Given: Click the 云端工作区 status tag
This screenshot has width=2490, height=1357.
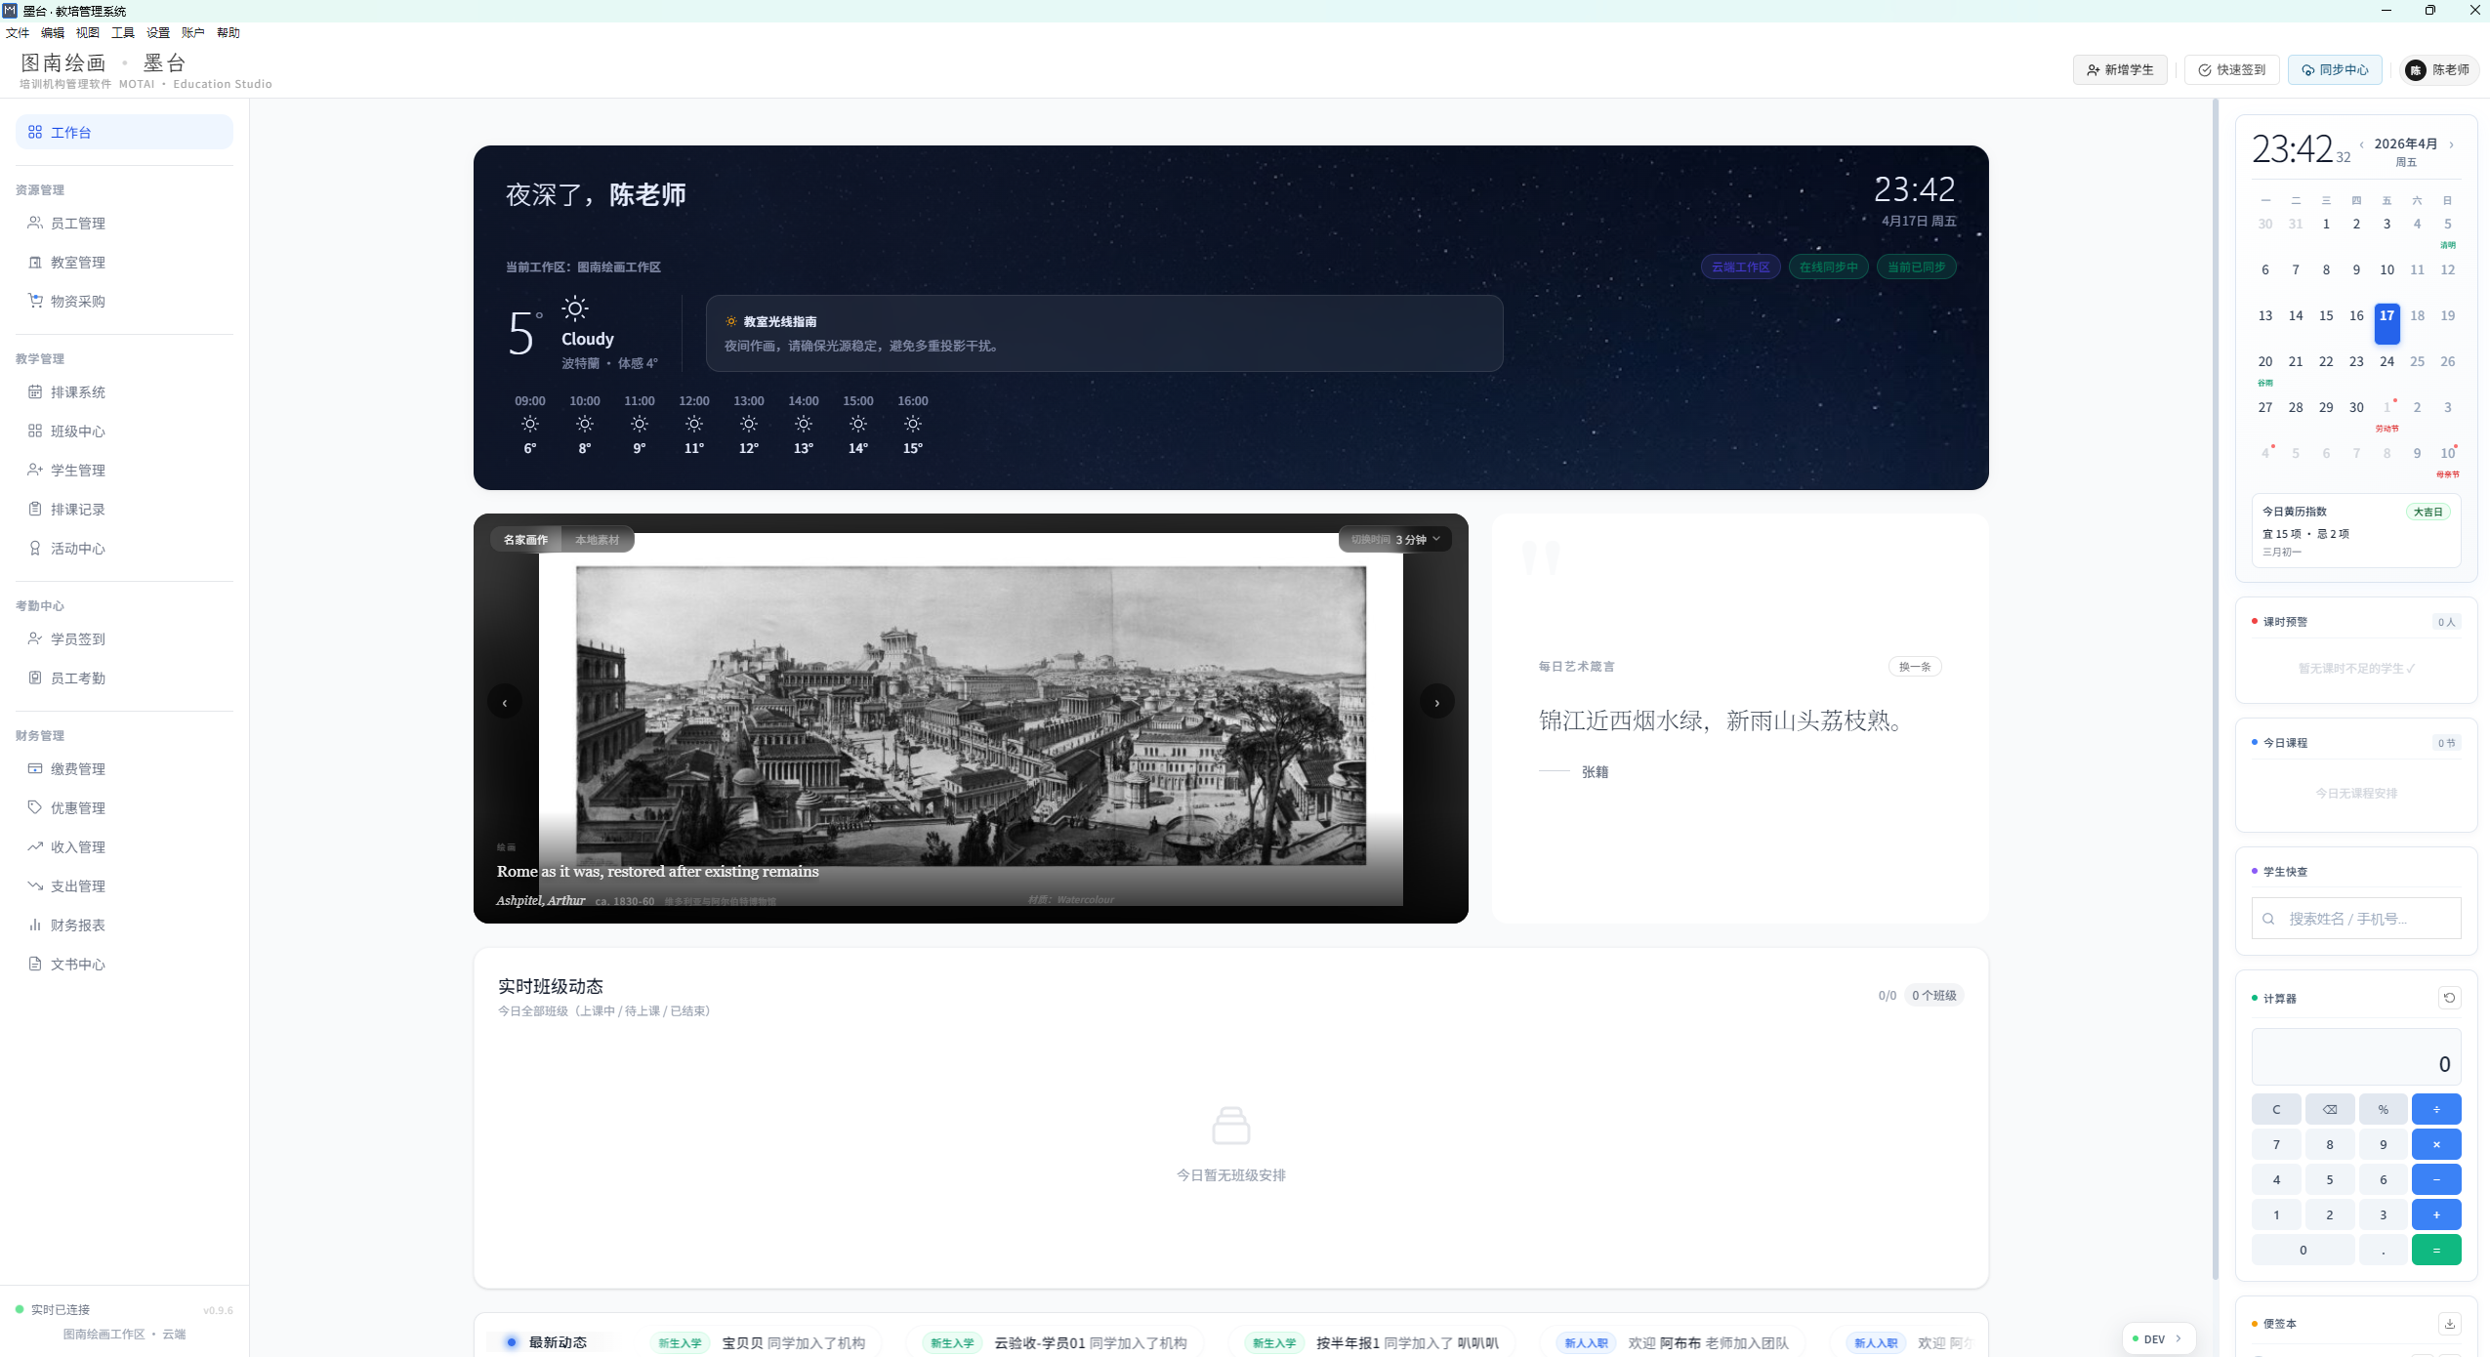Looking at the screenshot, I should 1741,267.
